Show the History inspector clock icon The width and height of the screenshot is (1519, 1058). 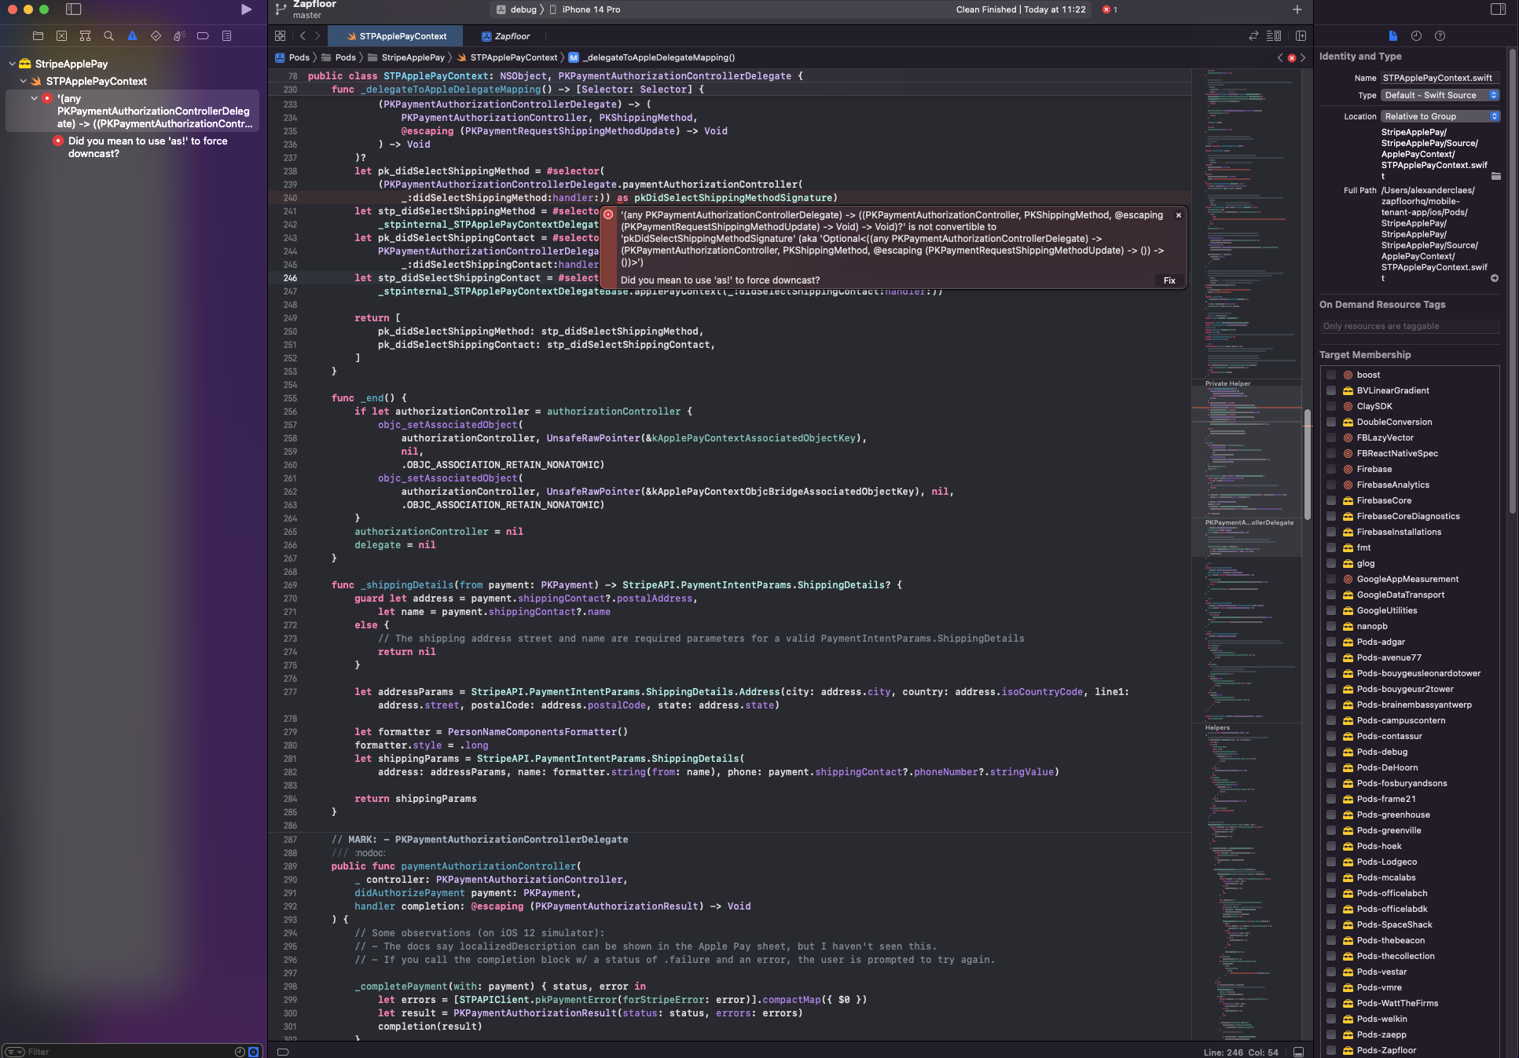point(1416,35)
